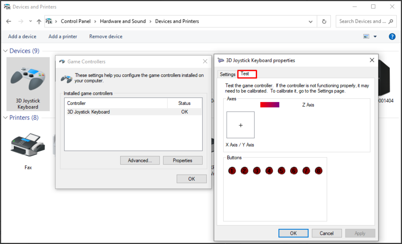The height and width of the screenshot is (244, 402).
Task: Select the Test tab
Action: point(245,74)
